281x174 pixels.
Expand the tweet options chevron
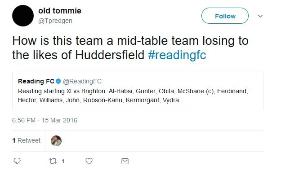coord(260,16)
